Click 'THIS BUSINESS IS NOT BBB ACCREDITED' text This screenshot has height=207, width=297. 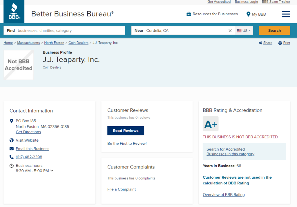[x=240, y=137]
